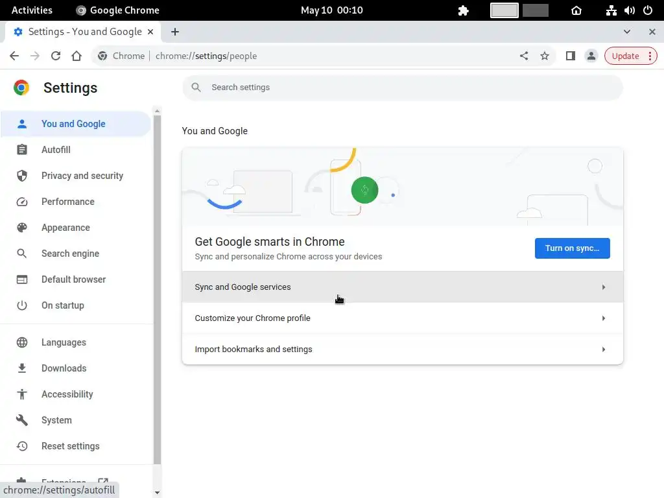664x498 pixels.
Task: Click the sidebar scrollbar up arrow
Action: [x=157, y=111]
